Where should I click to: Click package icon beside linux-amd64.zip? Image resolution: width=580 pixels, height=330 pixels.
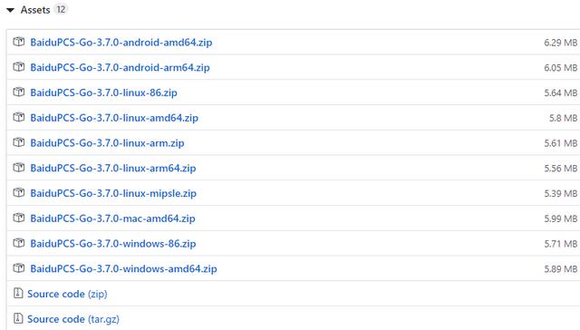(x=19, y=117)
